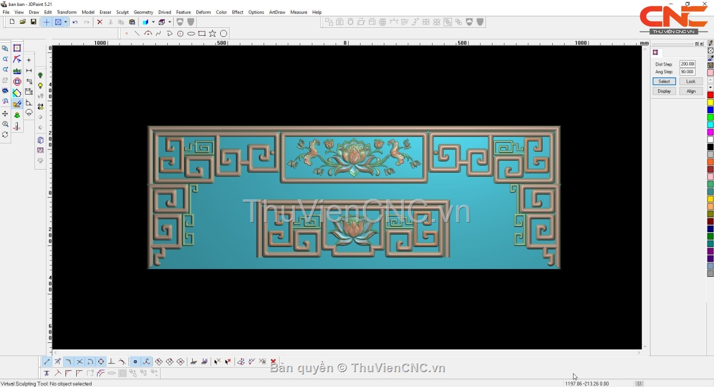Select the point drawing tool
This screenshot has height=387, width=714.
click(x=126, y=34)
